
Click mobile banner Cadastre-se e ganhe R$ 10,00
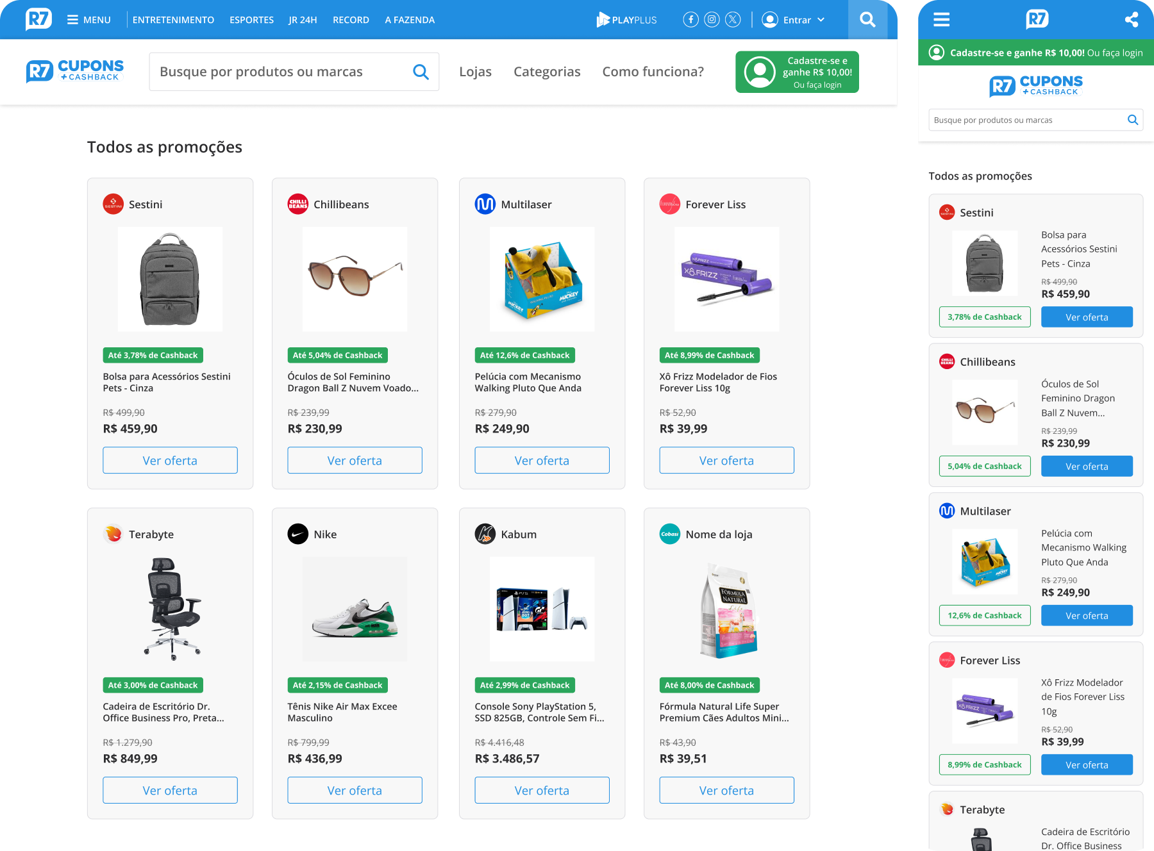[1036, 53]
